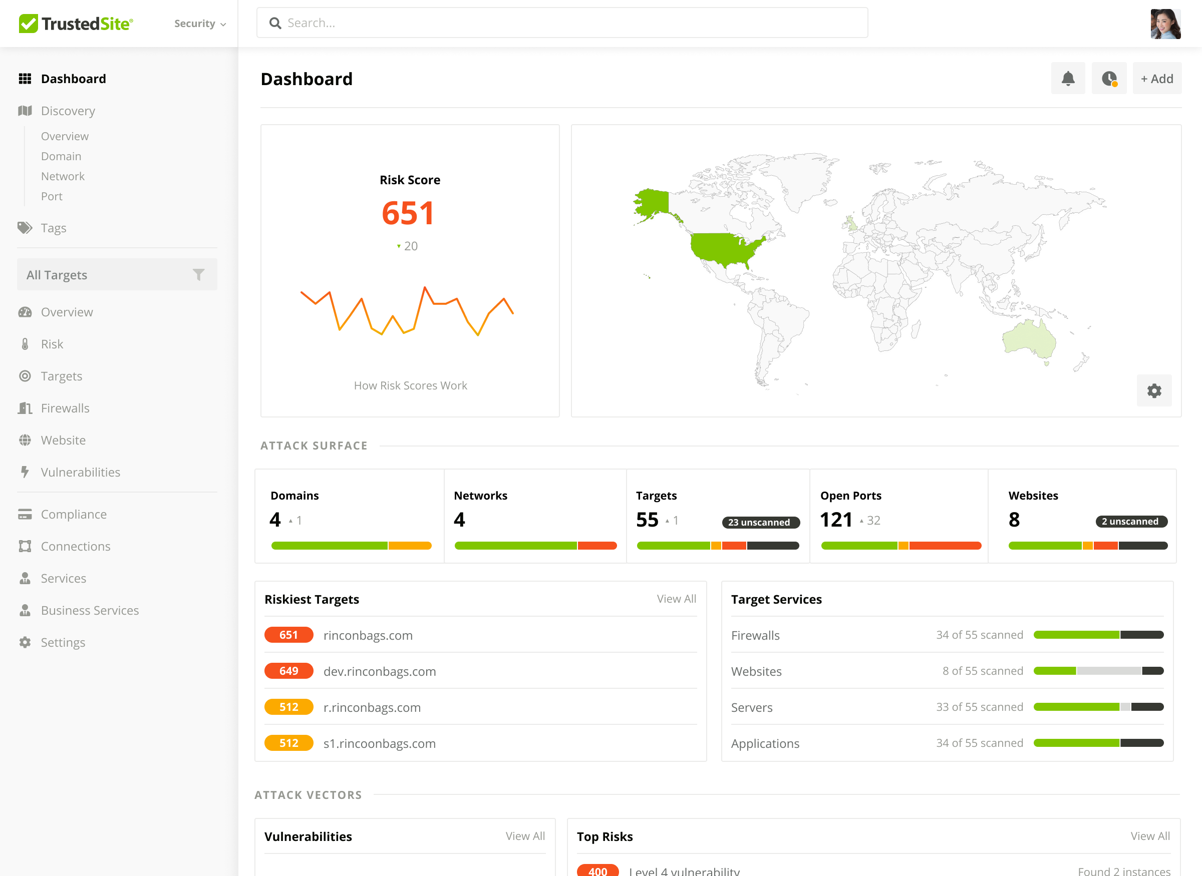Open Connections in the sidebar

[75, 546]
